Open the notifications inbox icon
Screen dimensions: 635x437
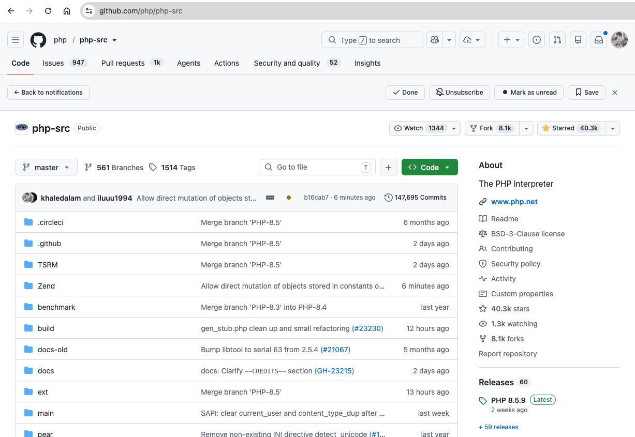[x=599, y=40]
